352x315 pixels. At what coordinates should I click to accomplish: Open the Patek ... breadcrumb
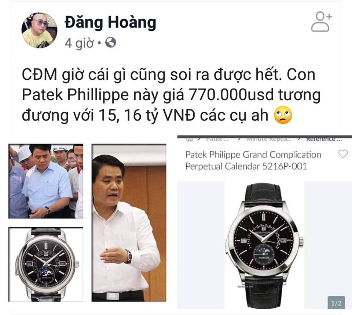pyautogui.click(x=217, y=139)
